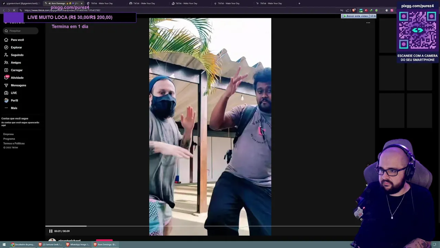Switch to the third browser tab, TikTok - Make Your Day
Image resolution: width=440 pixels, height=248 pixels.
(x=105, y=3)
